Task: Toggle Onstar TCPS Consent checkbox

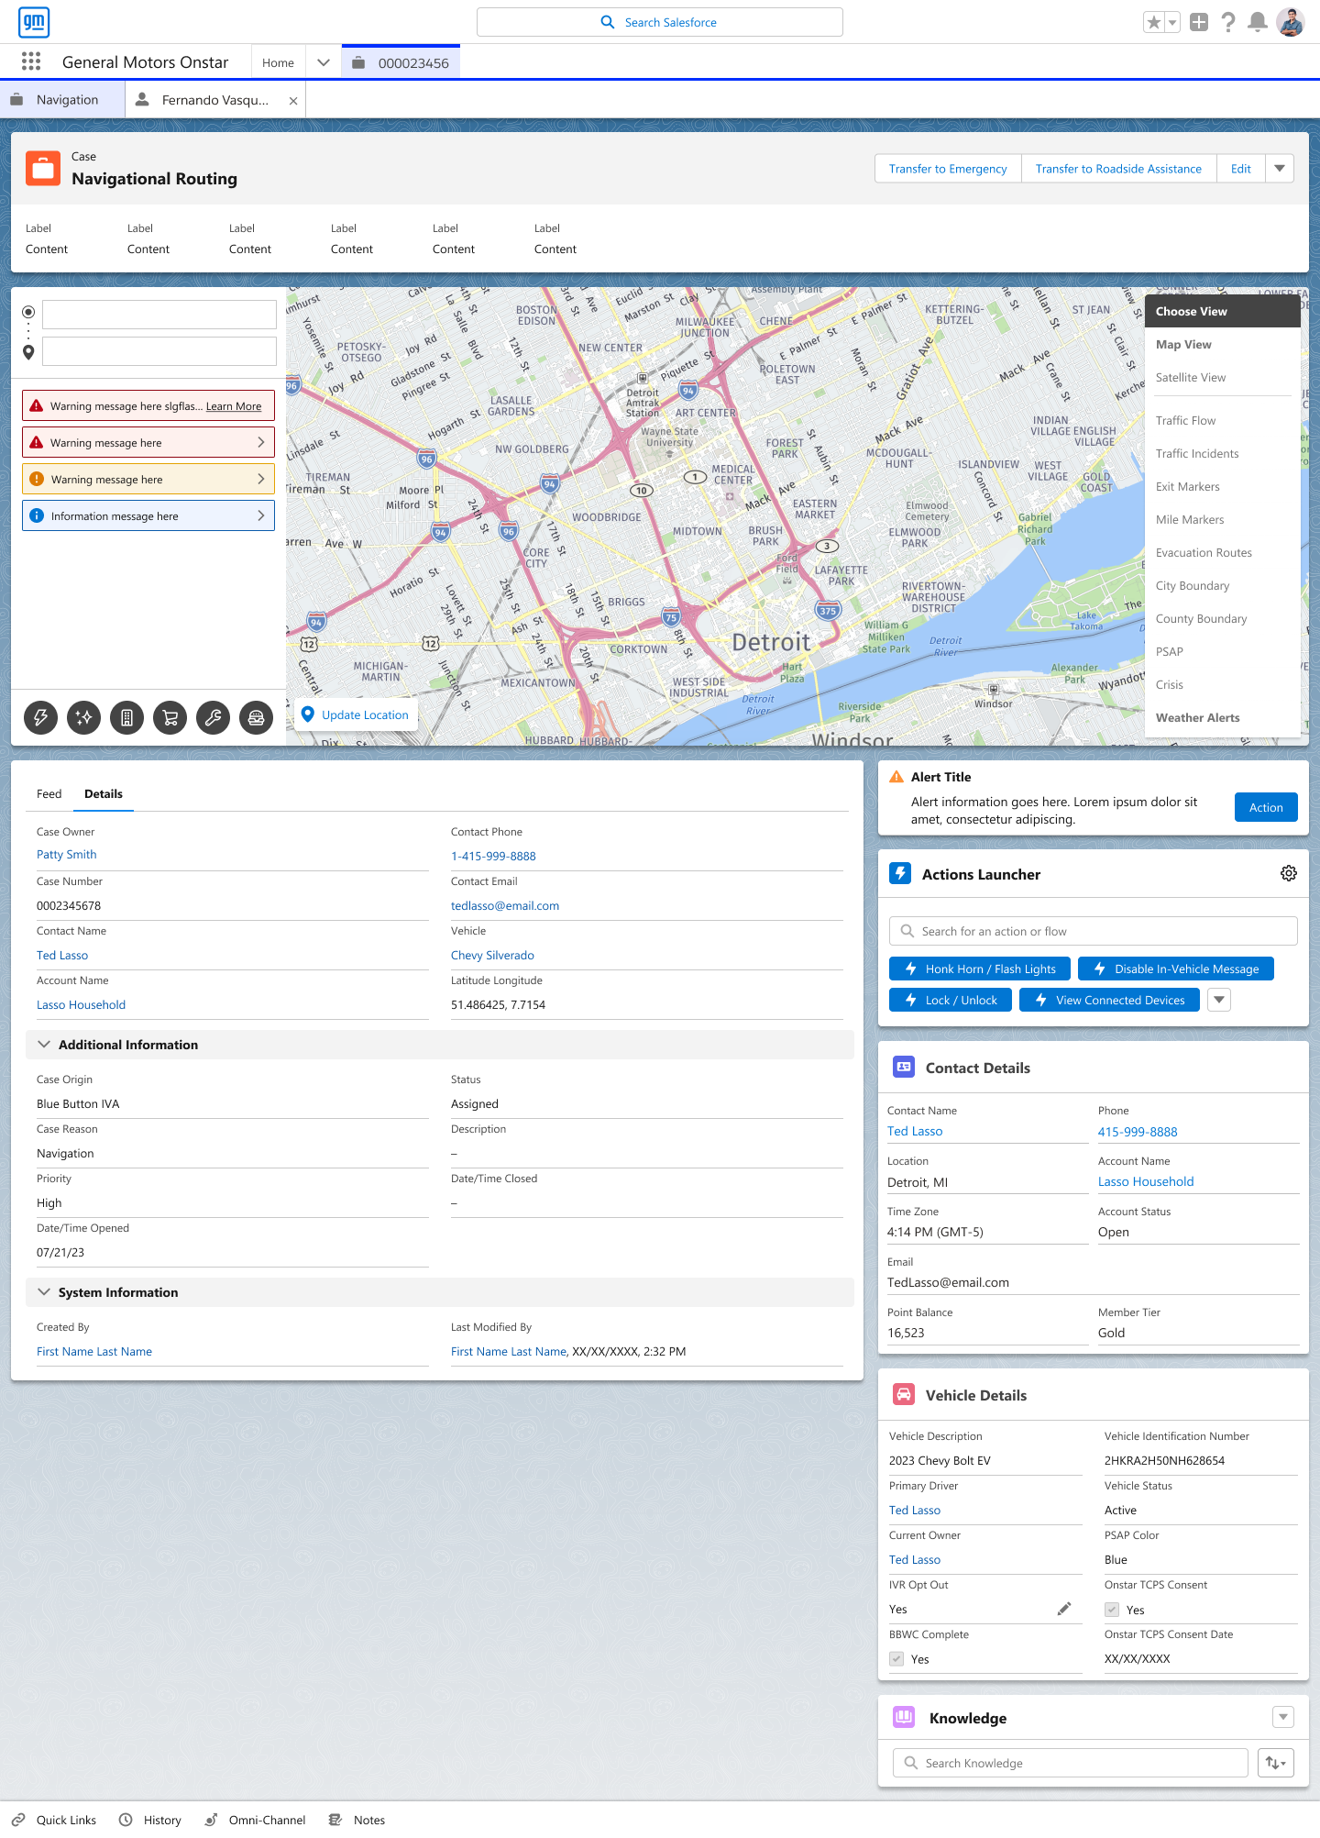Action: pyautogui.click(x=1112, y=1610)
